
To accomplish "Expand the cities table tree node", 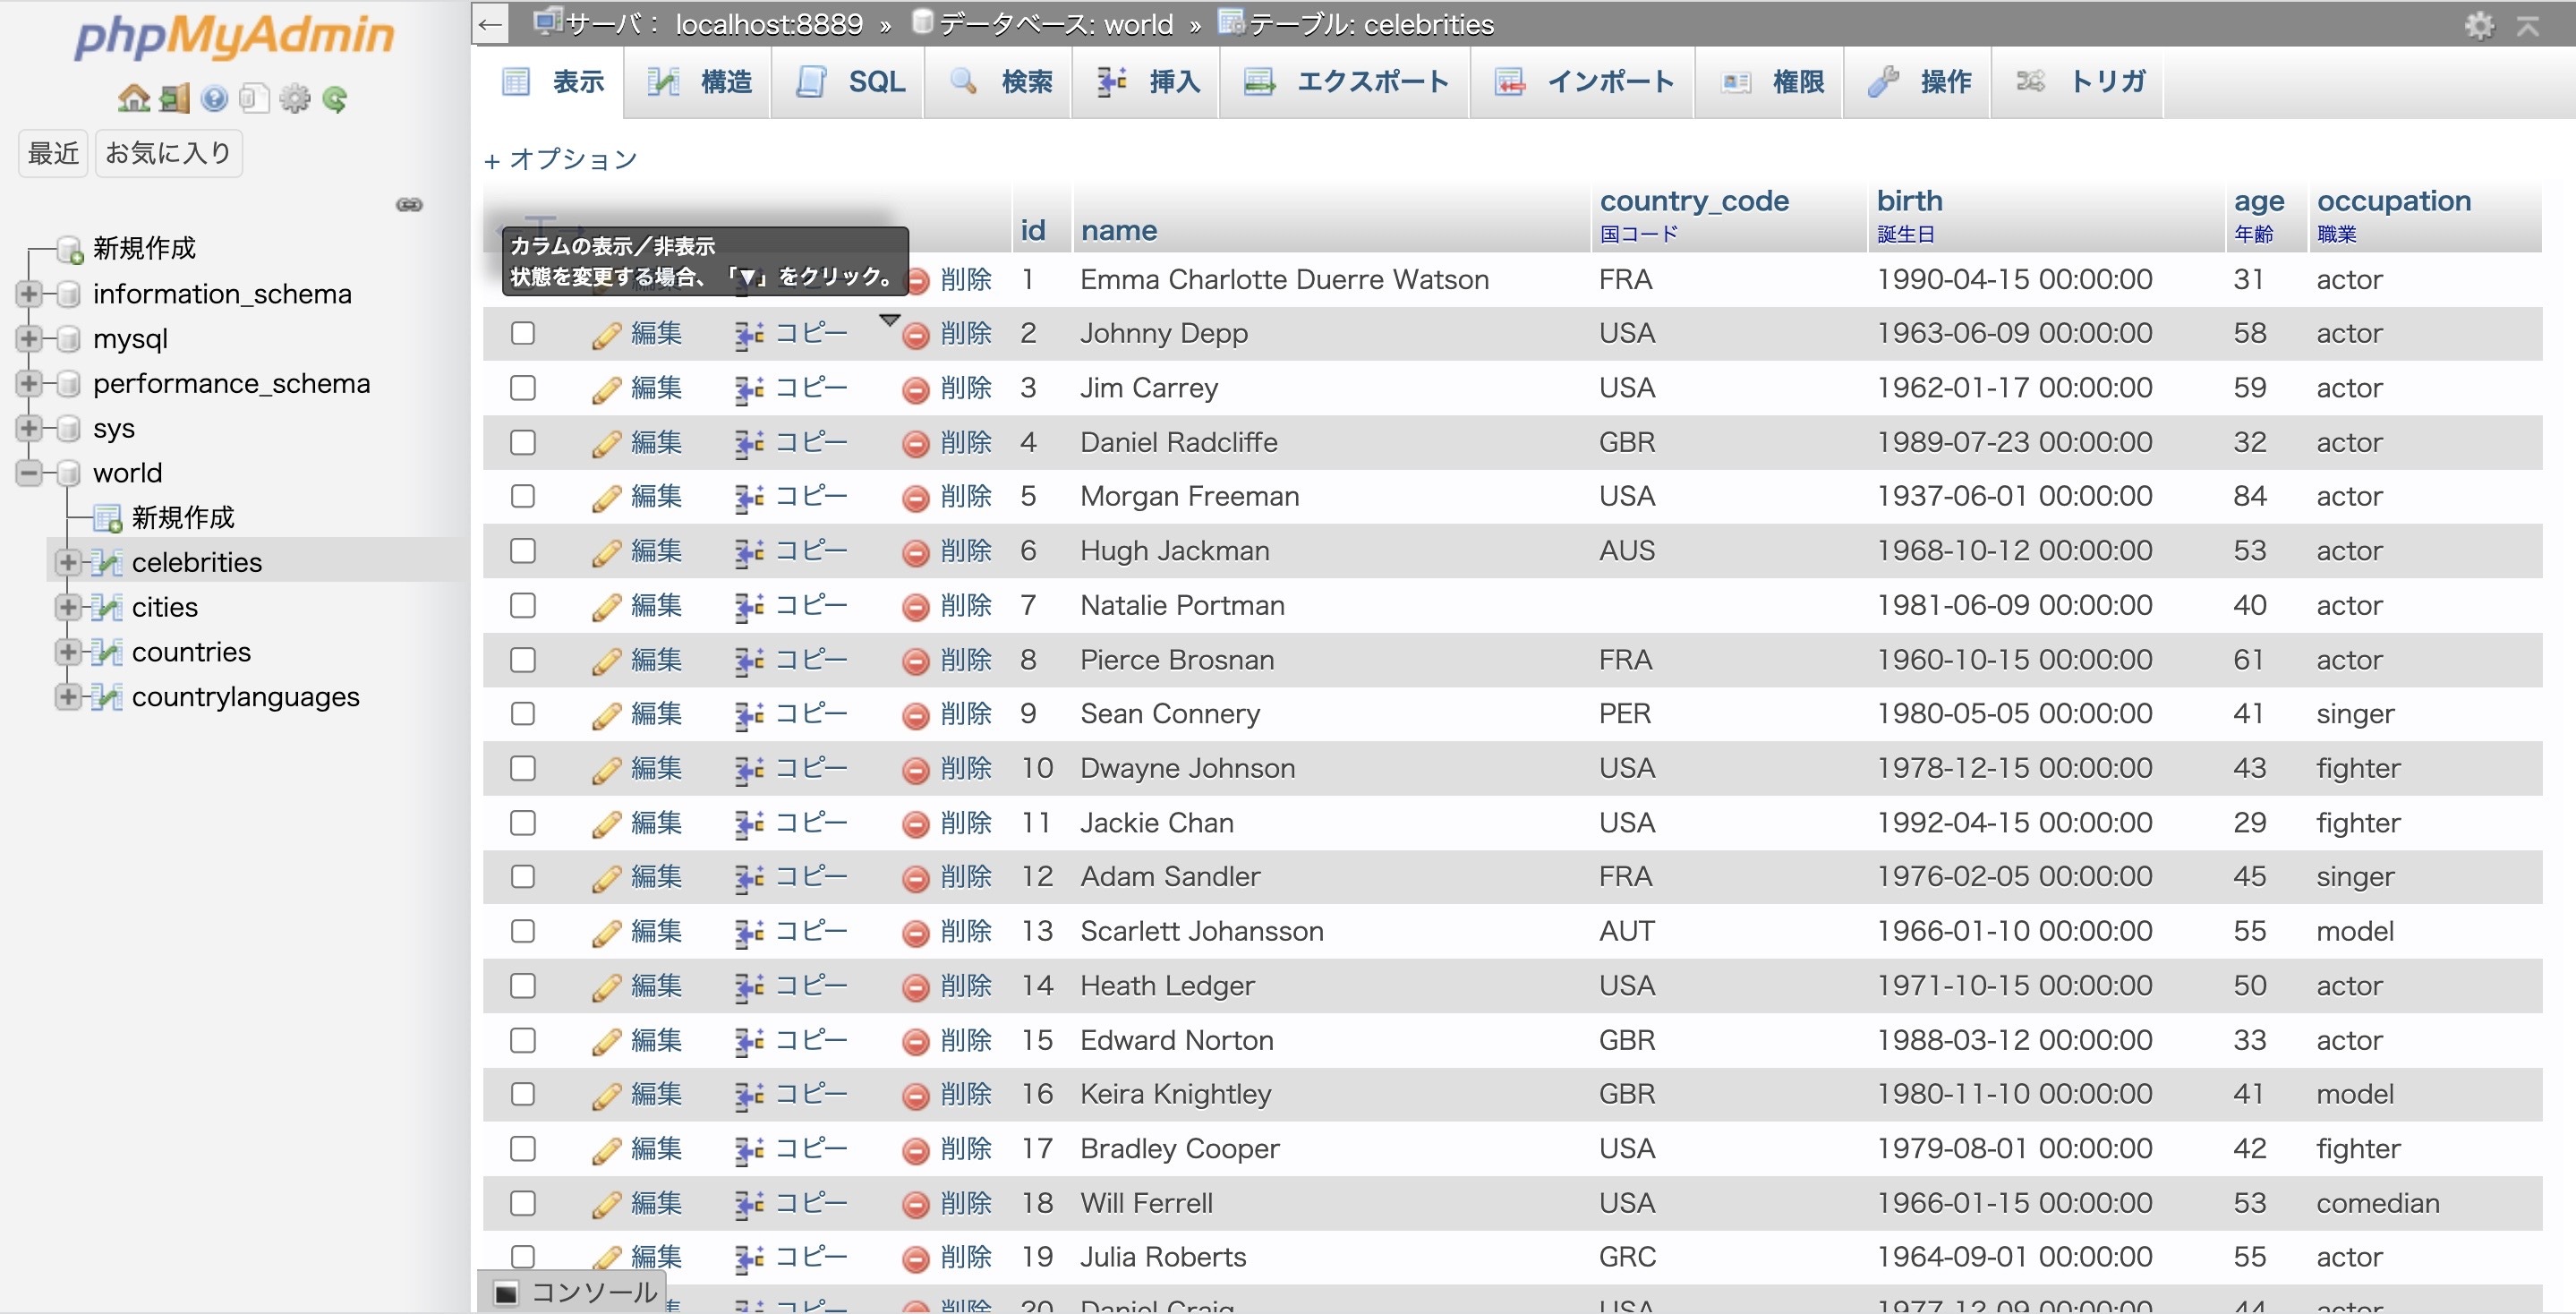I will (x=67, y=607).
